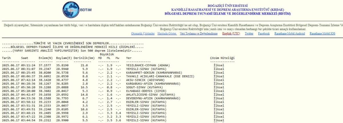
Task: Click İlksel quality in the 09:11:24 row
Action: (219, 65)
